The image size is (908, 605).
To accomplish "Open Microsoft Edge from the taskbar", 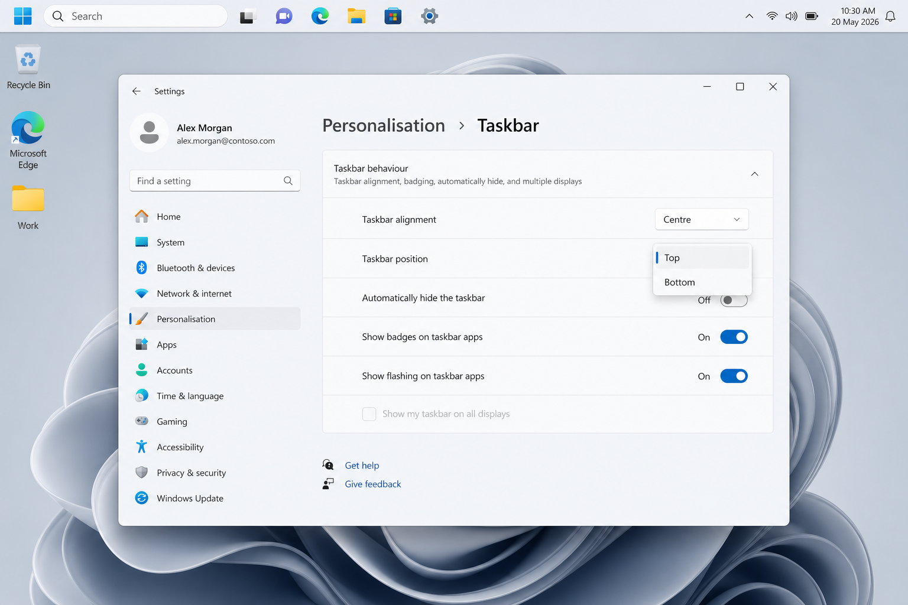I will coord(320,16).
